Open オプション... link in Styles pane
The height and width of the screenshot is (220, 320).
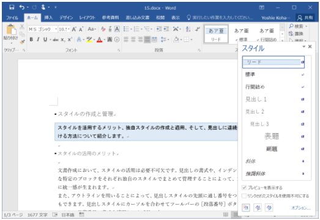point(300,208)
